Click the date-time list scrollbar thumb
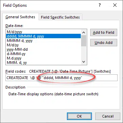This screenshot has width=123, height=123. tap(83, 41)
